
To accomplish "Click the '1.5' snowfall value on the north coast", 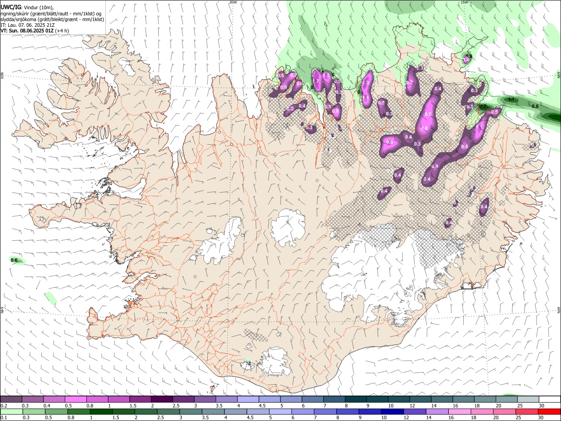I will tap(326, 75).
